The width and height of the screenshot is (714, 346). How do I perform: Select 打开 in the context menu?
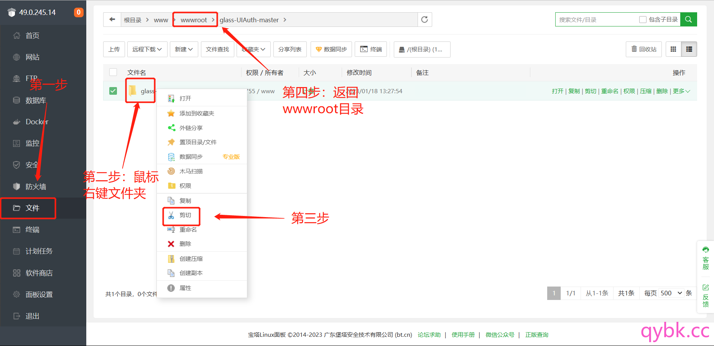(202, 99)
